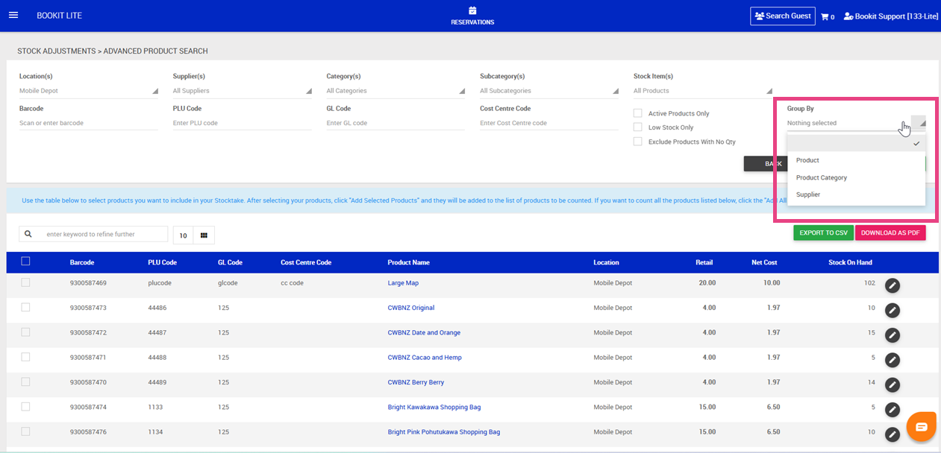
Task: Open the shopping cart icon
Action: (x=825, y=16)
